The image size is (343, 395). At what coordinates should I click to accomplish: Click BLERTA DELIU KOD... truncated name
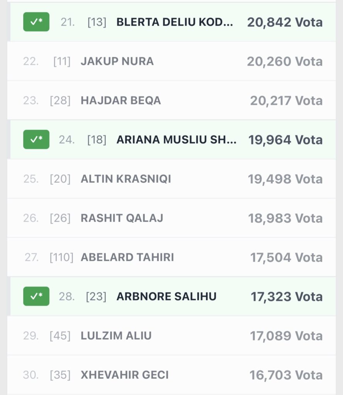point(175,22)
